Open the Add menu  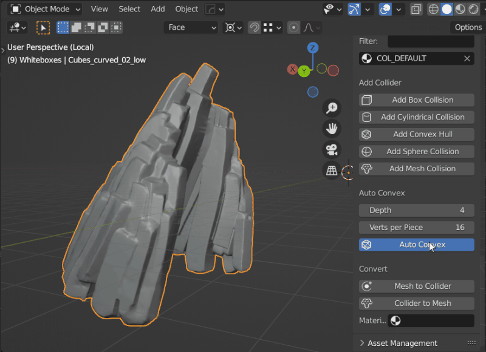click(158, 9)
